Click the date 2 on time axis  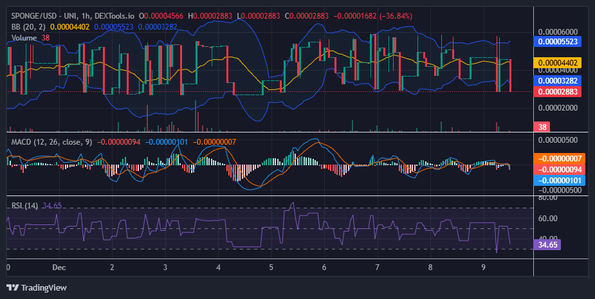click(x=112, y=267)
